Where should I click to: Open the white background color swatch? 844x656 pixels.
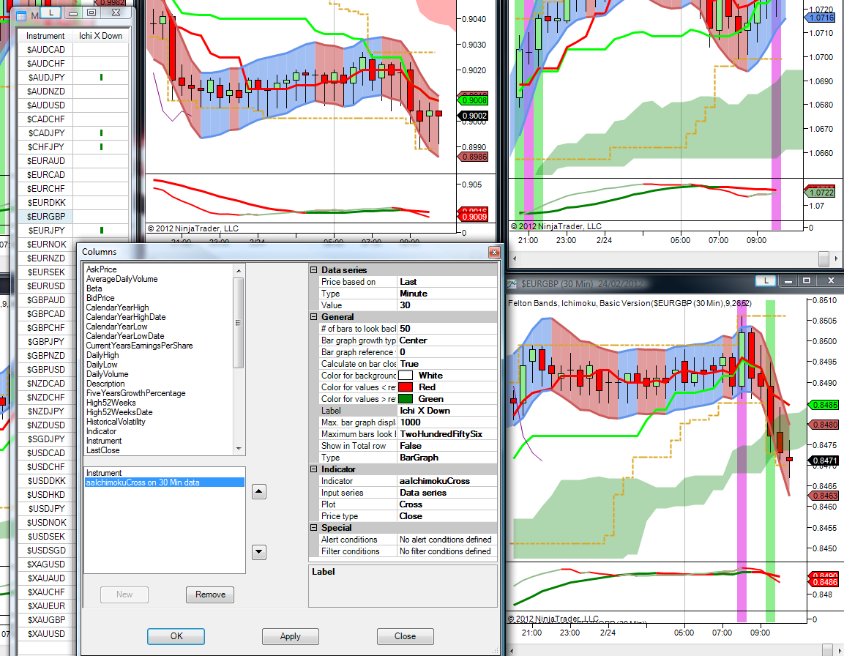[406, 376]
